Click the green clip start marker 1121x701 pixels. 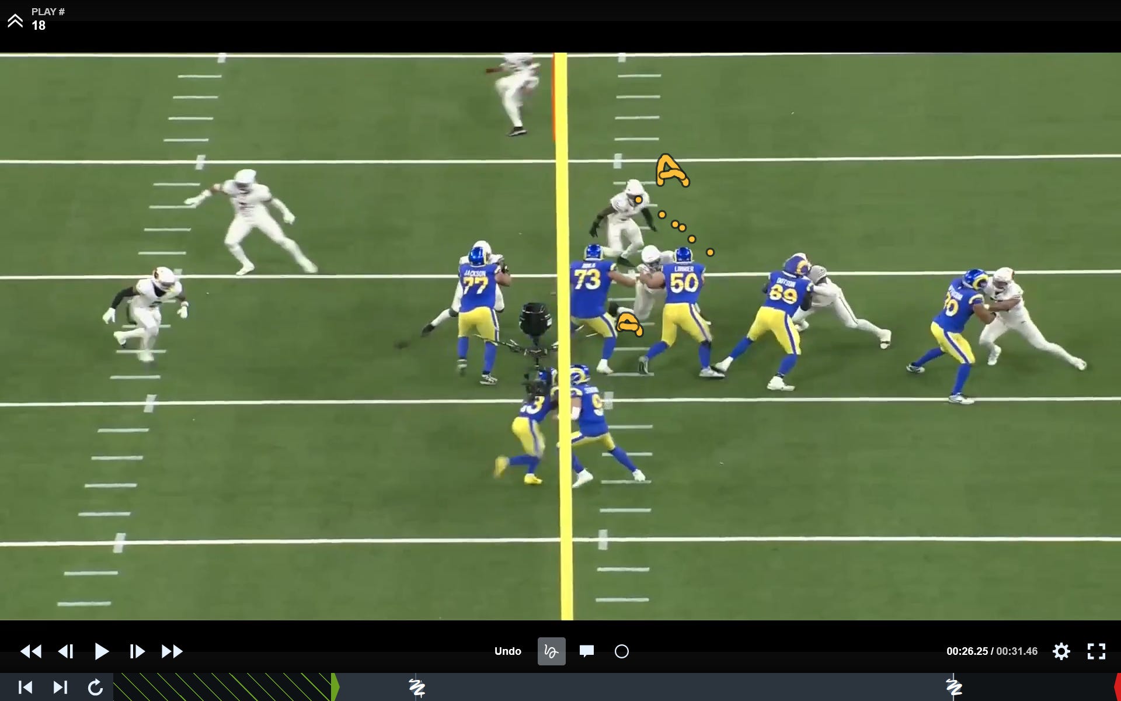[335, 687]
